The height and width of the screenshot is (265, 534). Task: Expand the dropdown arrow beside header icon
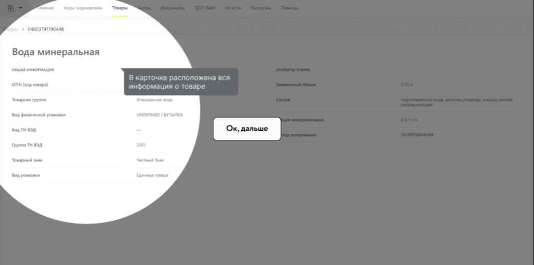pyautogui.click(x=20, y=8)
